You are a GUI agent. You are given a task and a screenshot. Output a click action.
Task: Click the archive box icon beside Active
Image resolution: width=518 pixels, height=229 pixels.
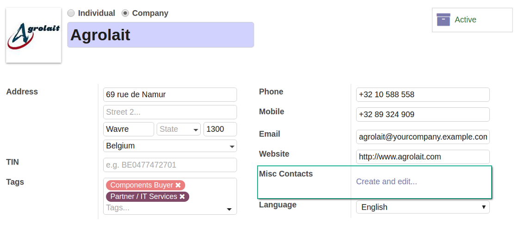click(443, 20)
